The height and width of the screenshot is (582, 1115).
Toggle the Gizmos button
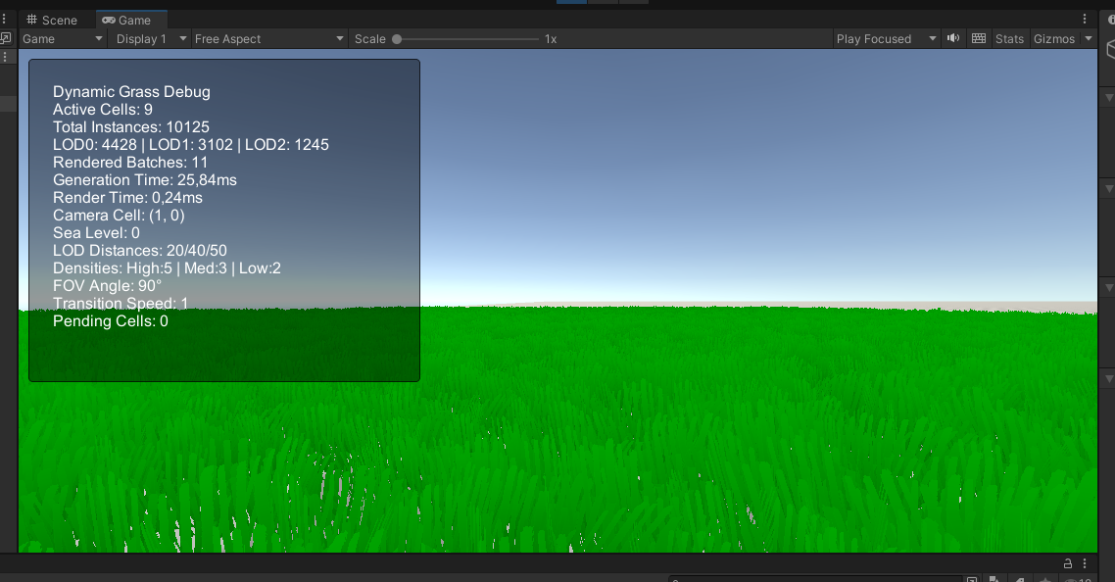tap(1054, 39)
